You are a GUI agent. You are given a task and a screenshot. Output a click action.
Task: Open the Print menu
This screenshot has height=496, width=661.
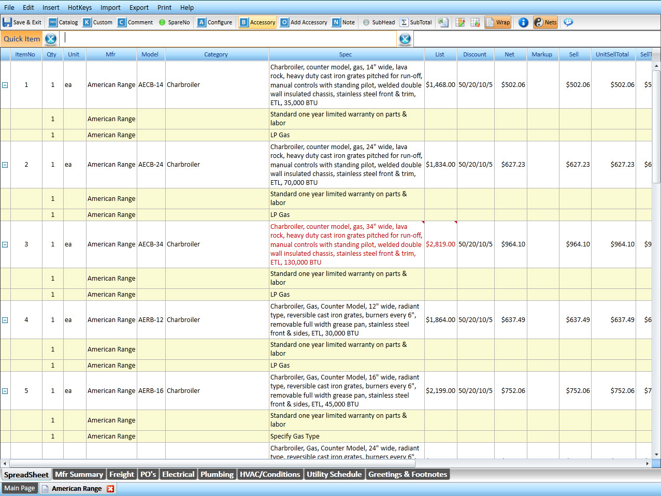tap(164, 7)
